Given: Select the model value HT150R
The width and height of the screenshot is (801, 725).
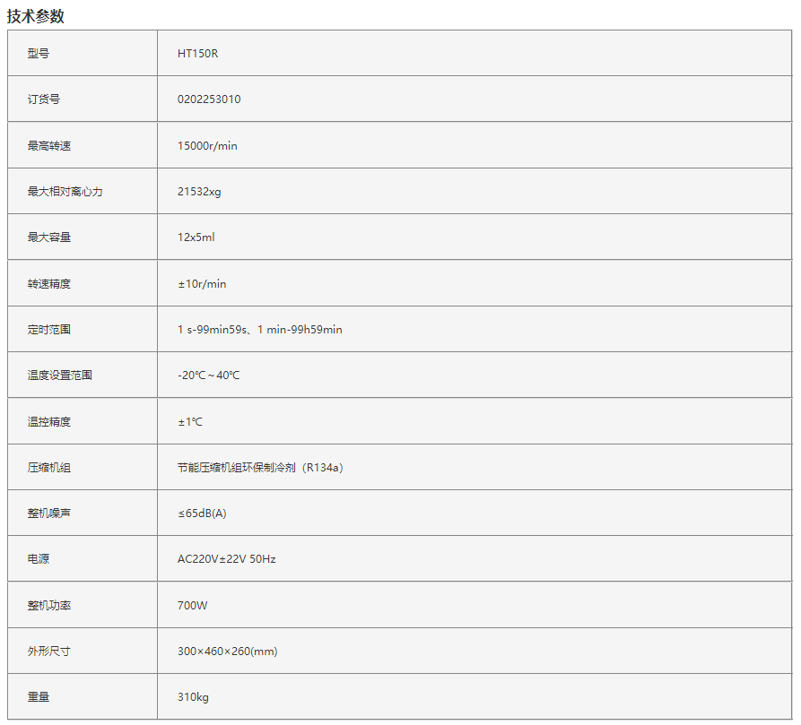Looking at the screenshot, I should tap(197, 54).
